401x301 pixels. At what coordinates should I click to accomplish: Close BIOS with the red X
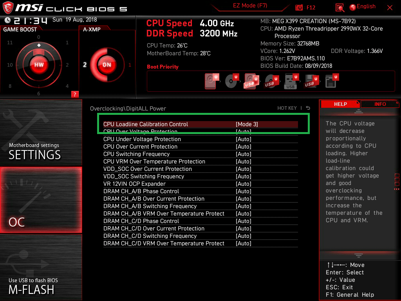(390, 8)
